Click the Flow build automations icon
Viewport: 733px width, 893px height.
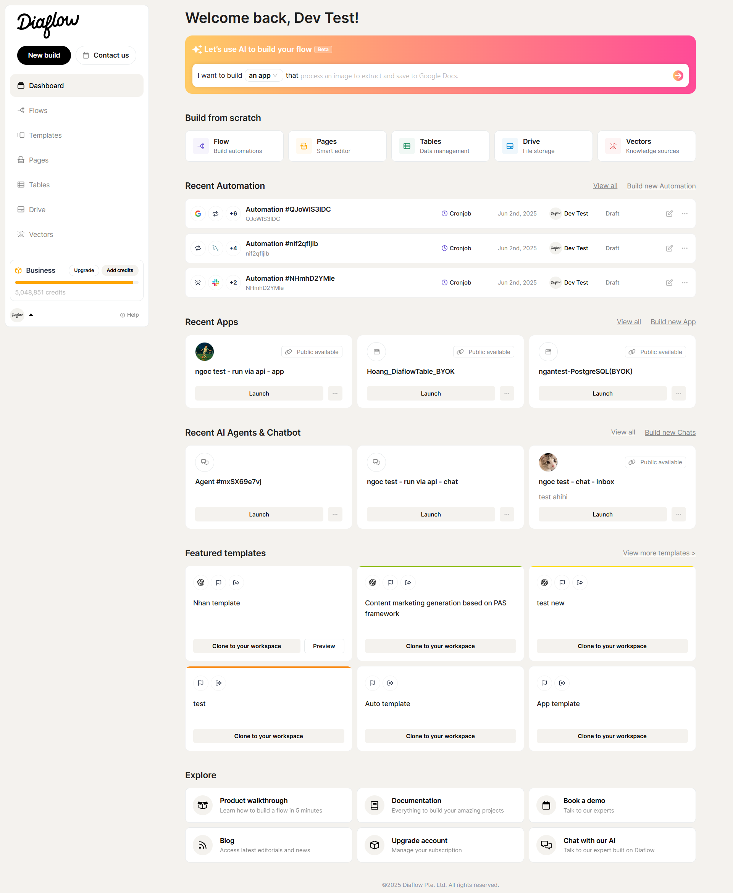pyautogui.click(x=201, y=146)
